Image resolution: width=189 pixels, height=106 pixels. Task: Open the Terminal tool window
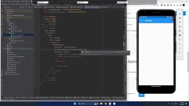pyautogui.click(x=77, y=97)
